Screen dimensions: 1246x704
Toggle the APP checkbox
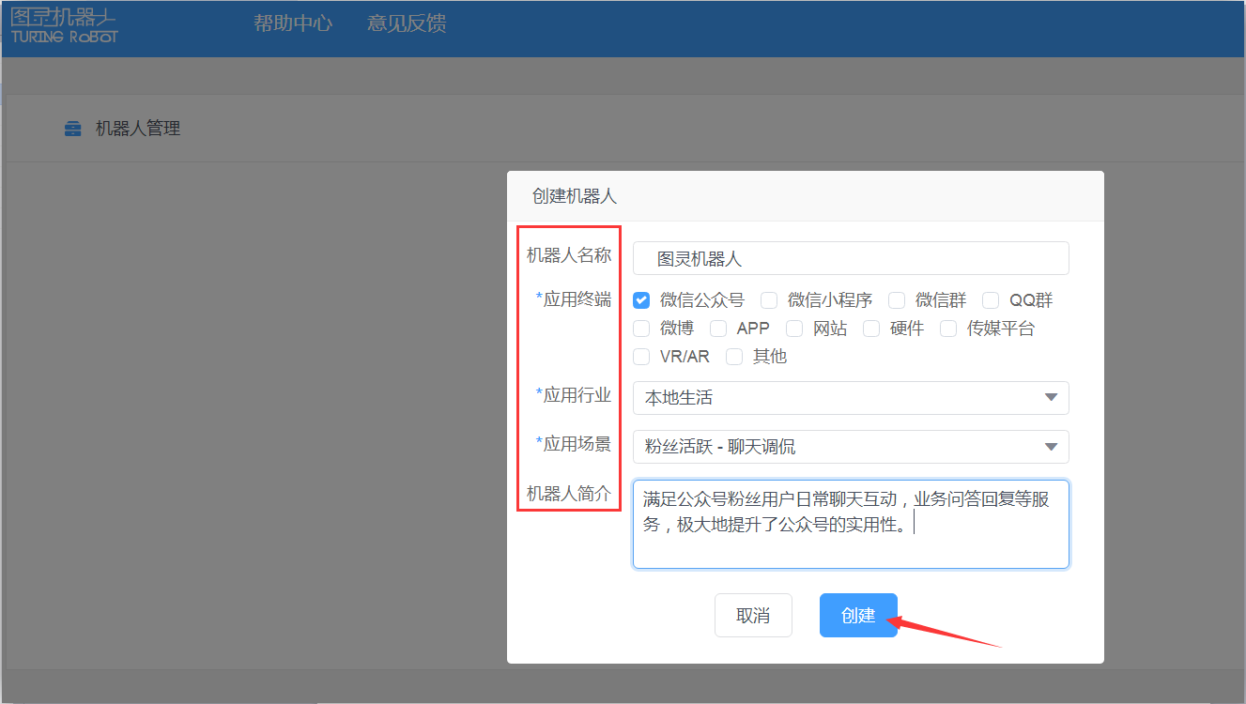[x=718, y=329]
